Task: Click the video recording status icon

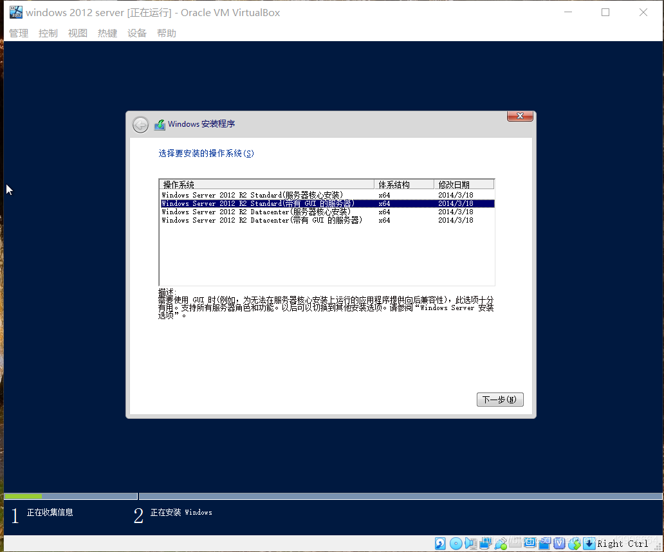Action: pyautogui.click(x=544, y=544)
